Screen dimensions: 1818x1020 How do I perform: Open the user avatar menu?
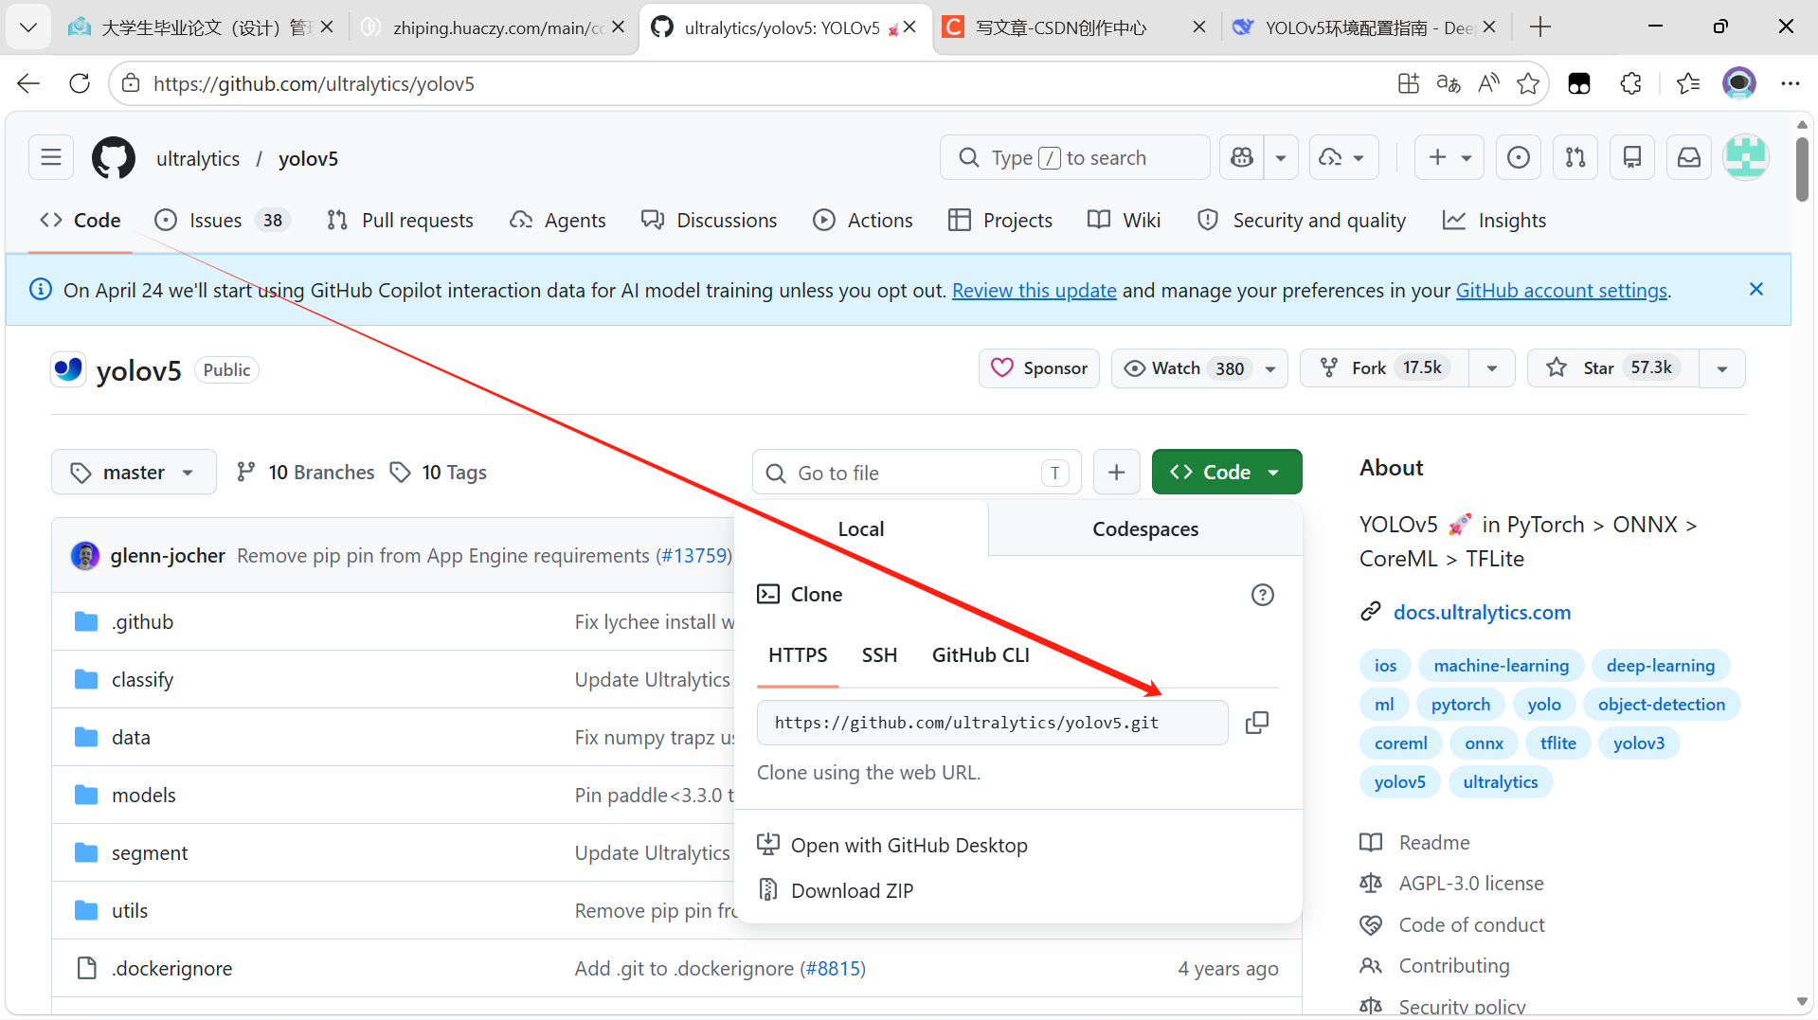1745,157
